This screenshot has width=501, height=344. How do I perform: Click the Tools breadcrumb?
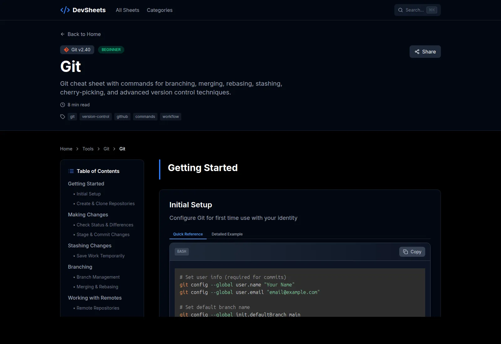point(88,149)
